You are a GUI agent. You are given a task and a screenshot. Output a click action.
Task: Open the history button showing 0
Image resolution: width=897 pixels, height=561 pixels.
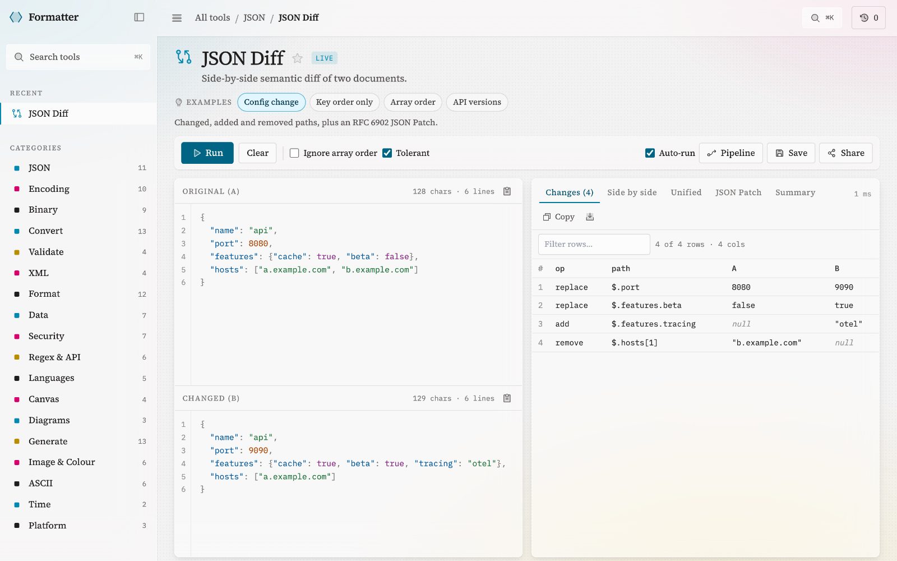[x=868, y=18]
